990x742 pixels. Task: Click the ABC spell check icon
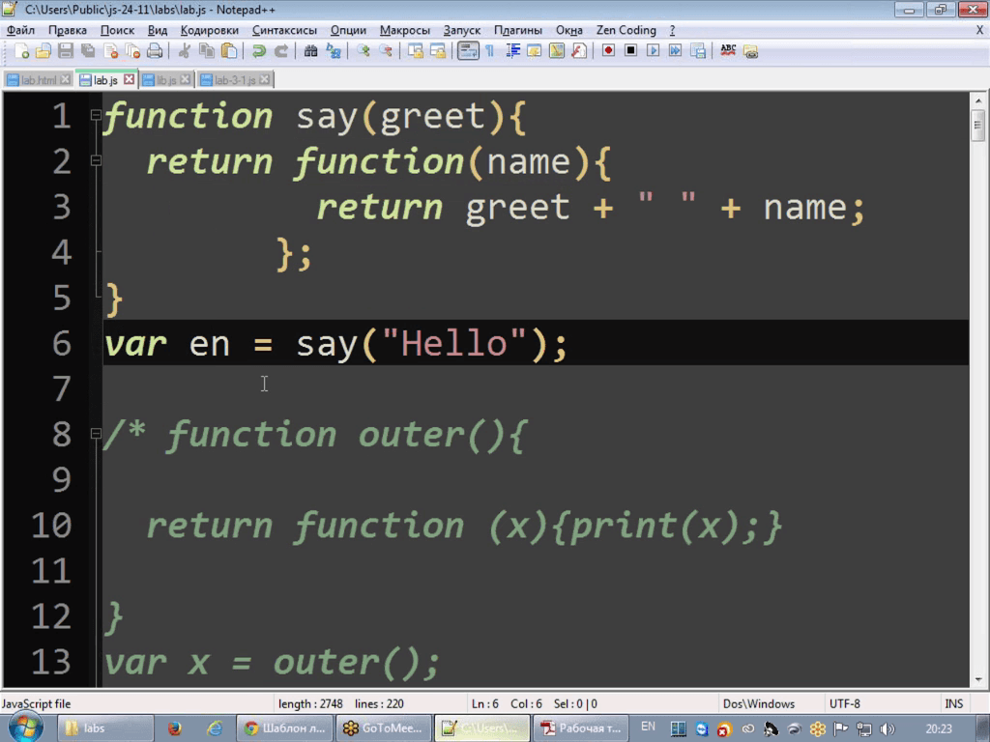pos(728,50)
